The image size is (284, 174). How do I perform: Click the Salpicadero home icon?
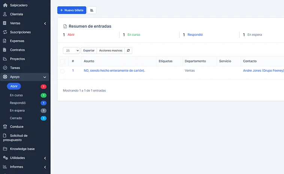[5, 5]
